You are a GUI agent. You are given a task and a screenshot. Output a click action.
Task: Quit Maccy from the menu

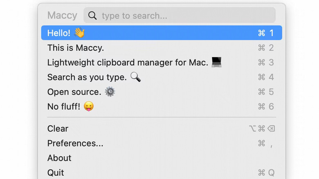point(56,173)
